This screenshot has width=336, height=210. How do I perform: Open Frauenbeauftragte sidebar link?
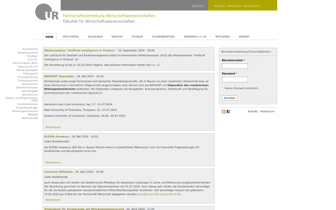[27, 108]
